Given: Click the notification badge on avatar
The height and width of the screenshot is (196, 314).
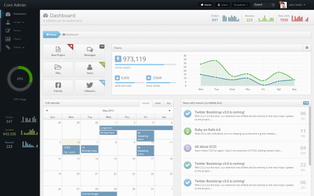Looking at the screenshot, I should point(281,3).
